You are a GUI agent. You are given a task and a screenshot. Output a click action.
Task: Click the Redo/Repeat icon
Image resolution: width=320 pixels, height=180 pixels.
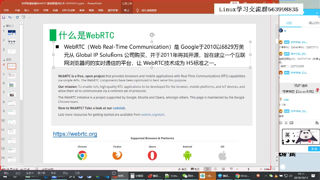coord(17,17)
